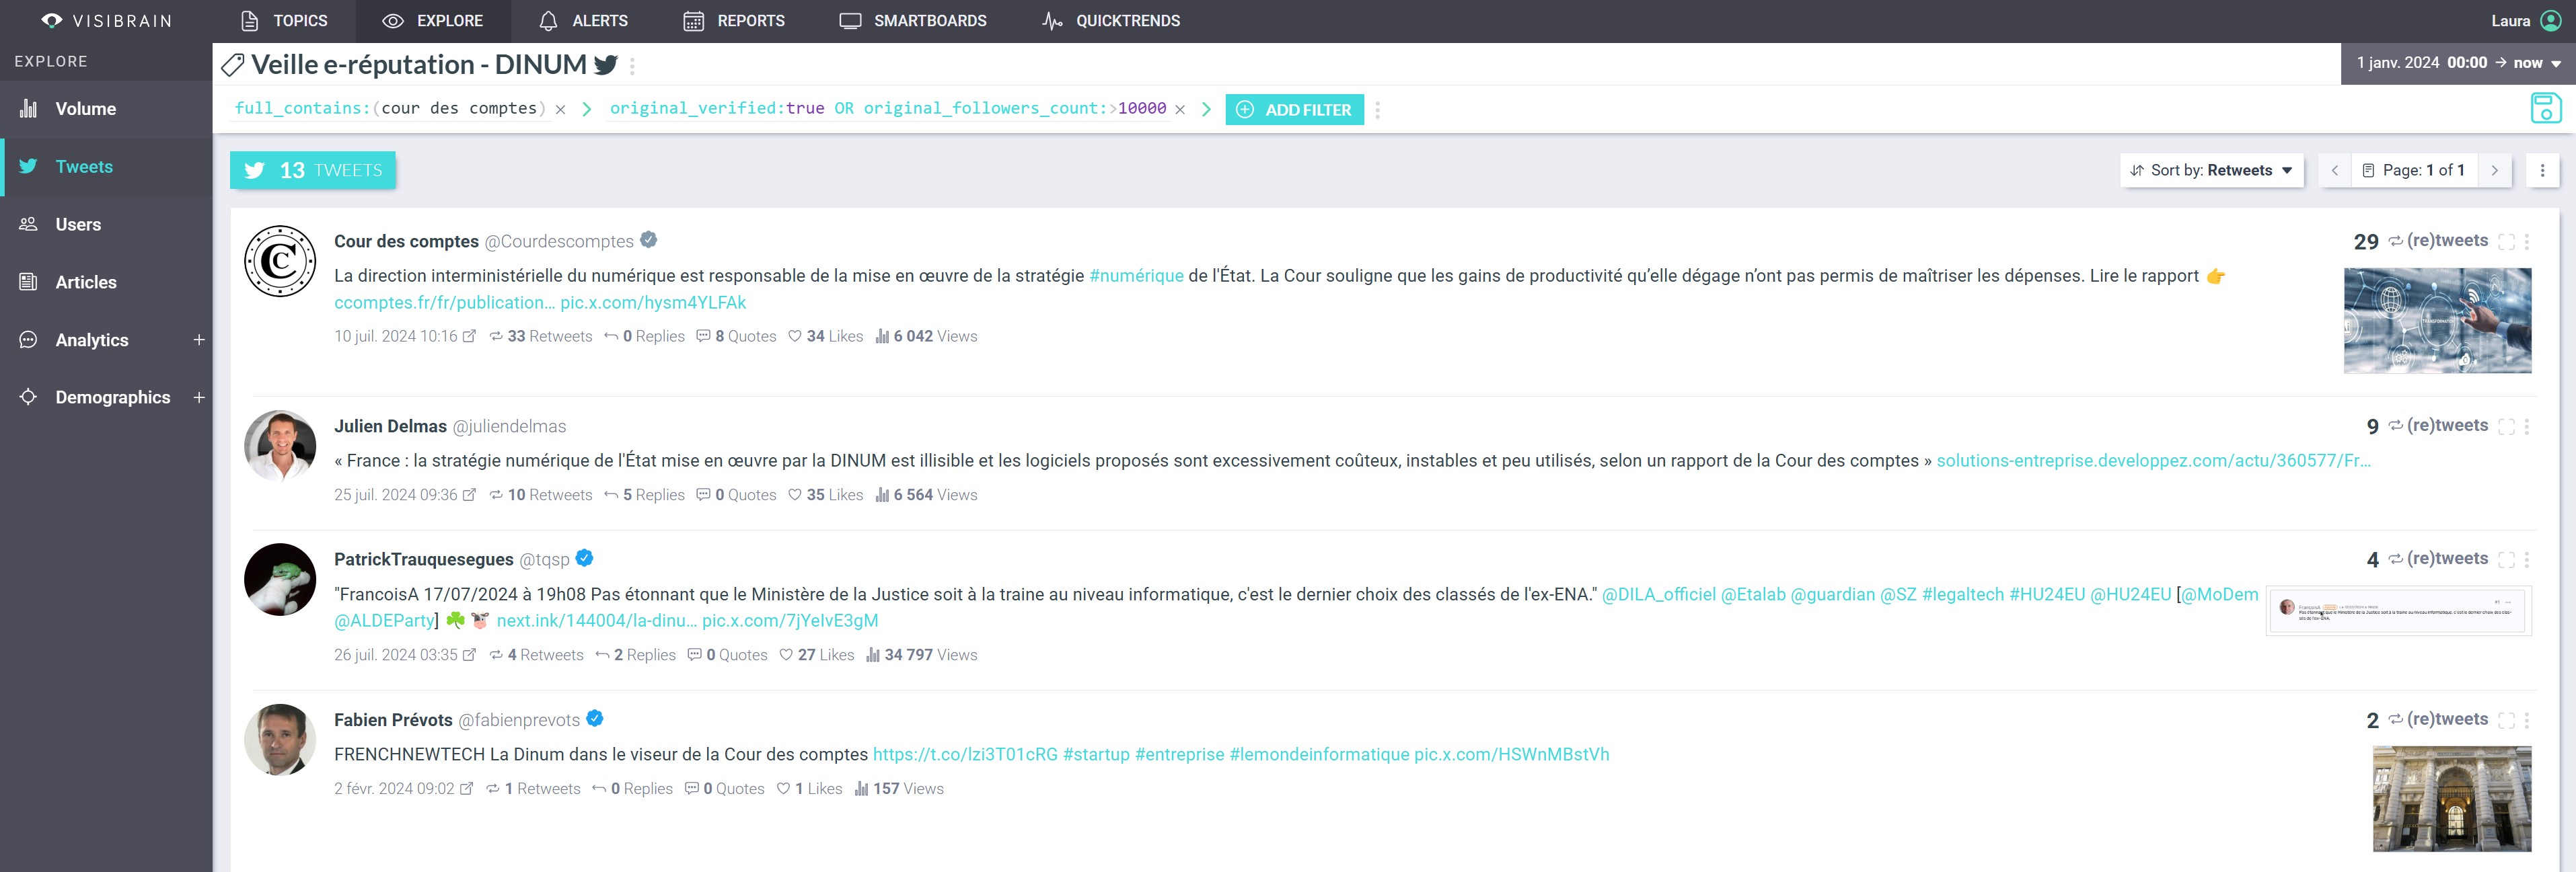Open external link icon on 10 juil. tweet

tap(470, 337)
